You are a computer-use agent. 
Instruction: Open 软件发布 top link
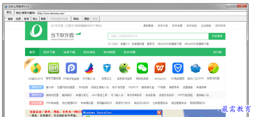(221, 25)
